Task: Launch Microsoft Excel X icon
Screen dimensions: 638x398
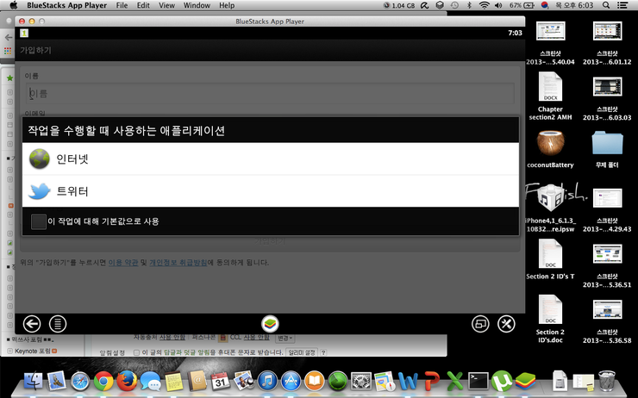Action: point(455,382)
